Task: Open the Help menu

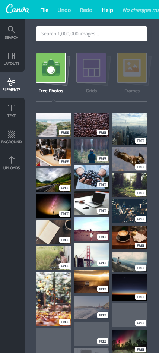Action: click(x=107, y=10)
